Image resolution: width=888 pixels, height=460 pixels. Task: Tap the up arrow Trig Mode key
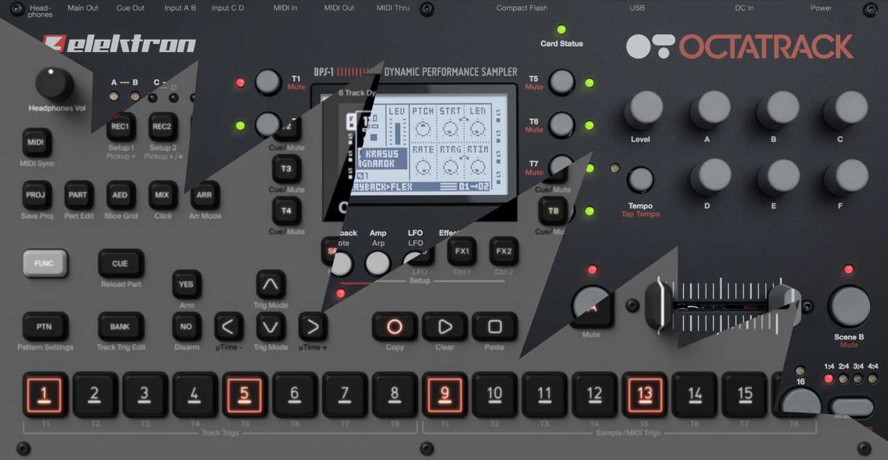(x=271, y=284)
